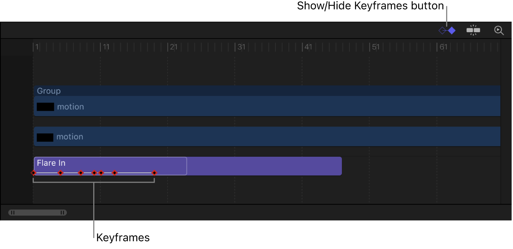Select the upper motion clip bar
This screenshot has height=249, width=513.
(x=157, y=106)
